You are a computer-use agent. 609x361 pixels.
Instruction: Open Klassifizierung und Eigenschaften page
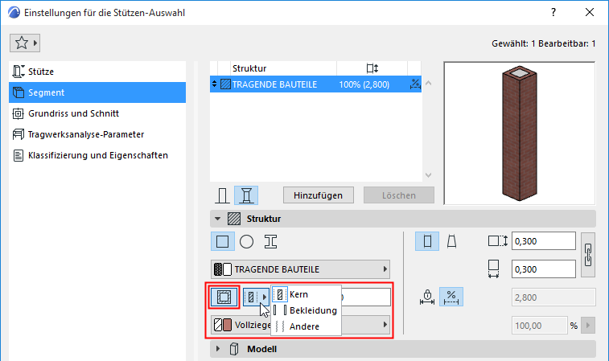tap(97, 155)
